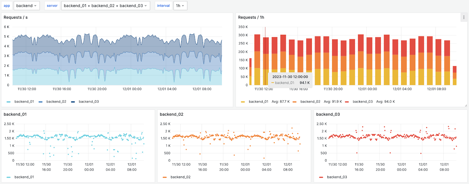Click the last short bar in Requests / 1h chart

(x=454, y=76)
